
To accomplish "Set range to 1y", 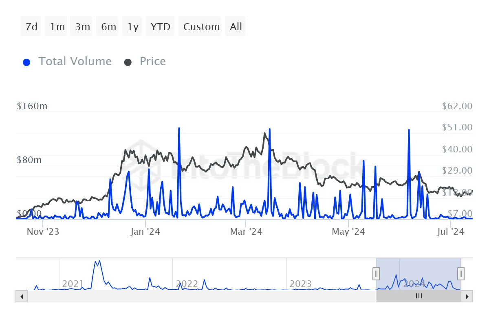I will click(x=132, y=26).
